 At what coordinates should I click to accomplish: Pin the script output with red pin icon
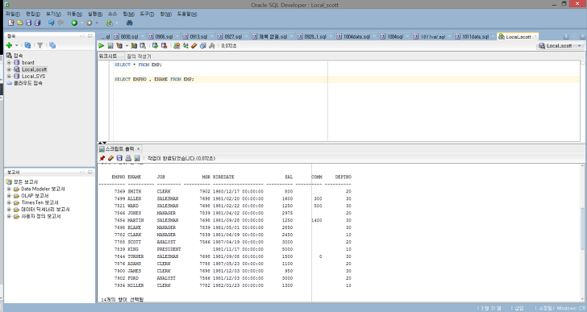[102, 158]
